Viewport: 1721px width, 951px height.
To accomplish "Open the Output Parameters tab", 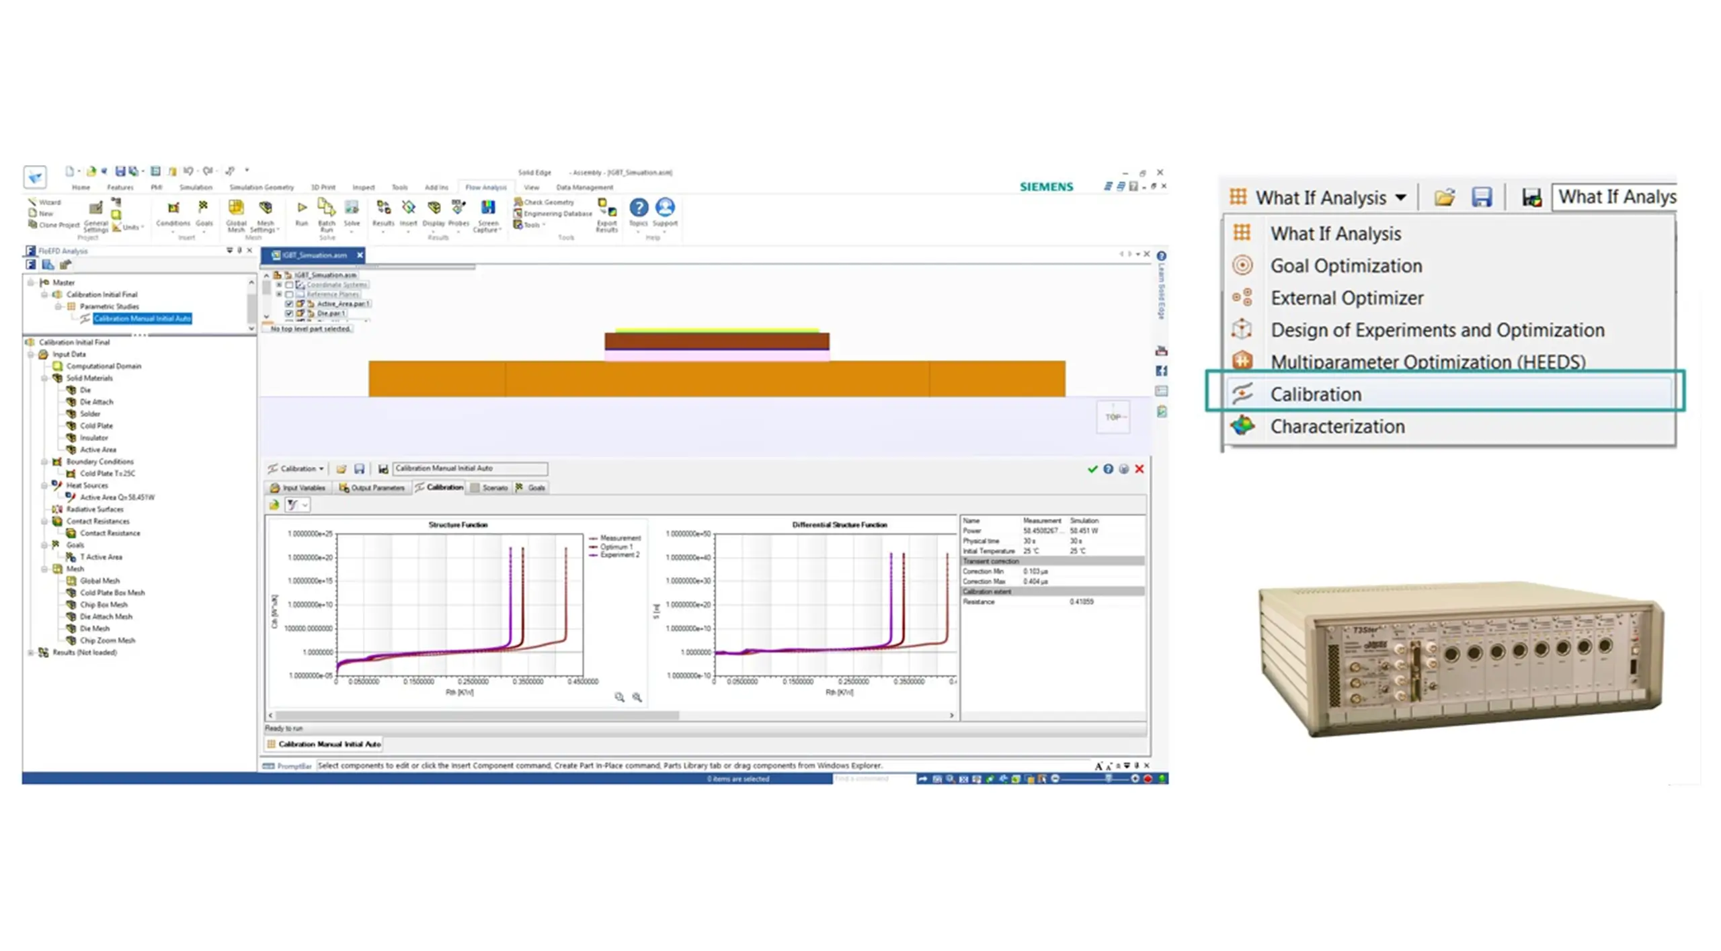I will point(372,488).
